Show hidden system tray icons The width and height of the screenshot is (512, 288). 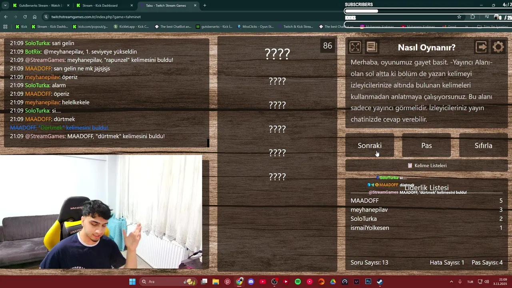pos(452,282)
